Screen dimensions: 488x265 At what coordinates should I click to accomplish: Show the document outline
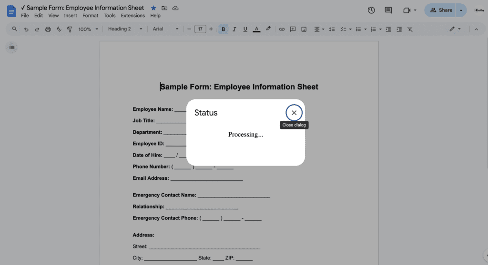coord(12,48)
